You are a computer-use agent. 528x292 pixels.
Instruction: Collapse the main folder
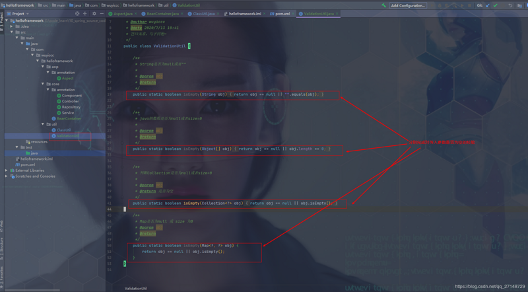click(17, 38)
